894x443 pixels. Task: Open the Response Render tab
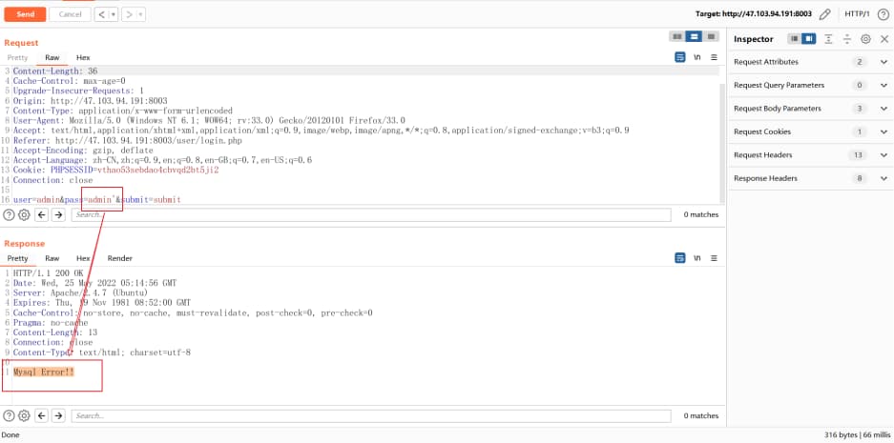(119, 258)
